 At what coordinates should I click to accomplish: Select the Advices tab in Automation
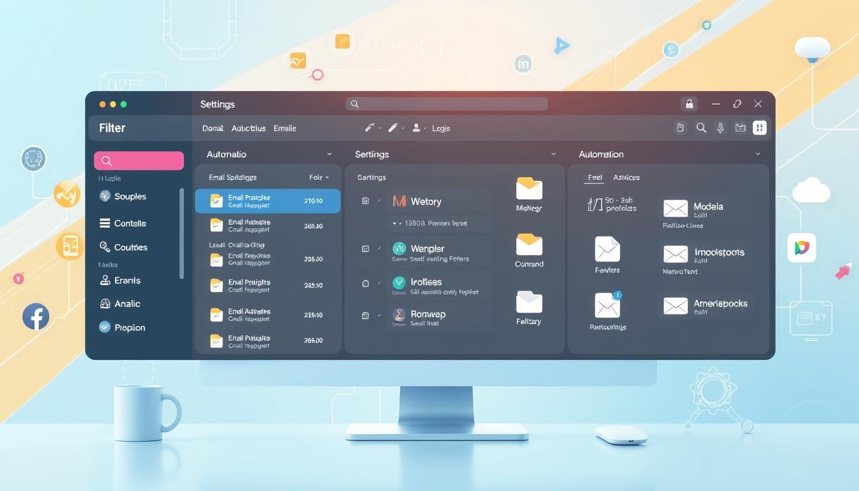coord(626,178)
